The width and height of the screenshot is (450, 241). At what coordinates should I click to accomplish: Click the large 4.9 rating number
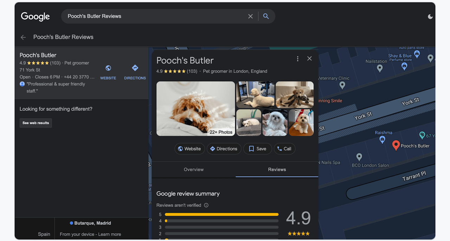coord(298,218)
